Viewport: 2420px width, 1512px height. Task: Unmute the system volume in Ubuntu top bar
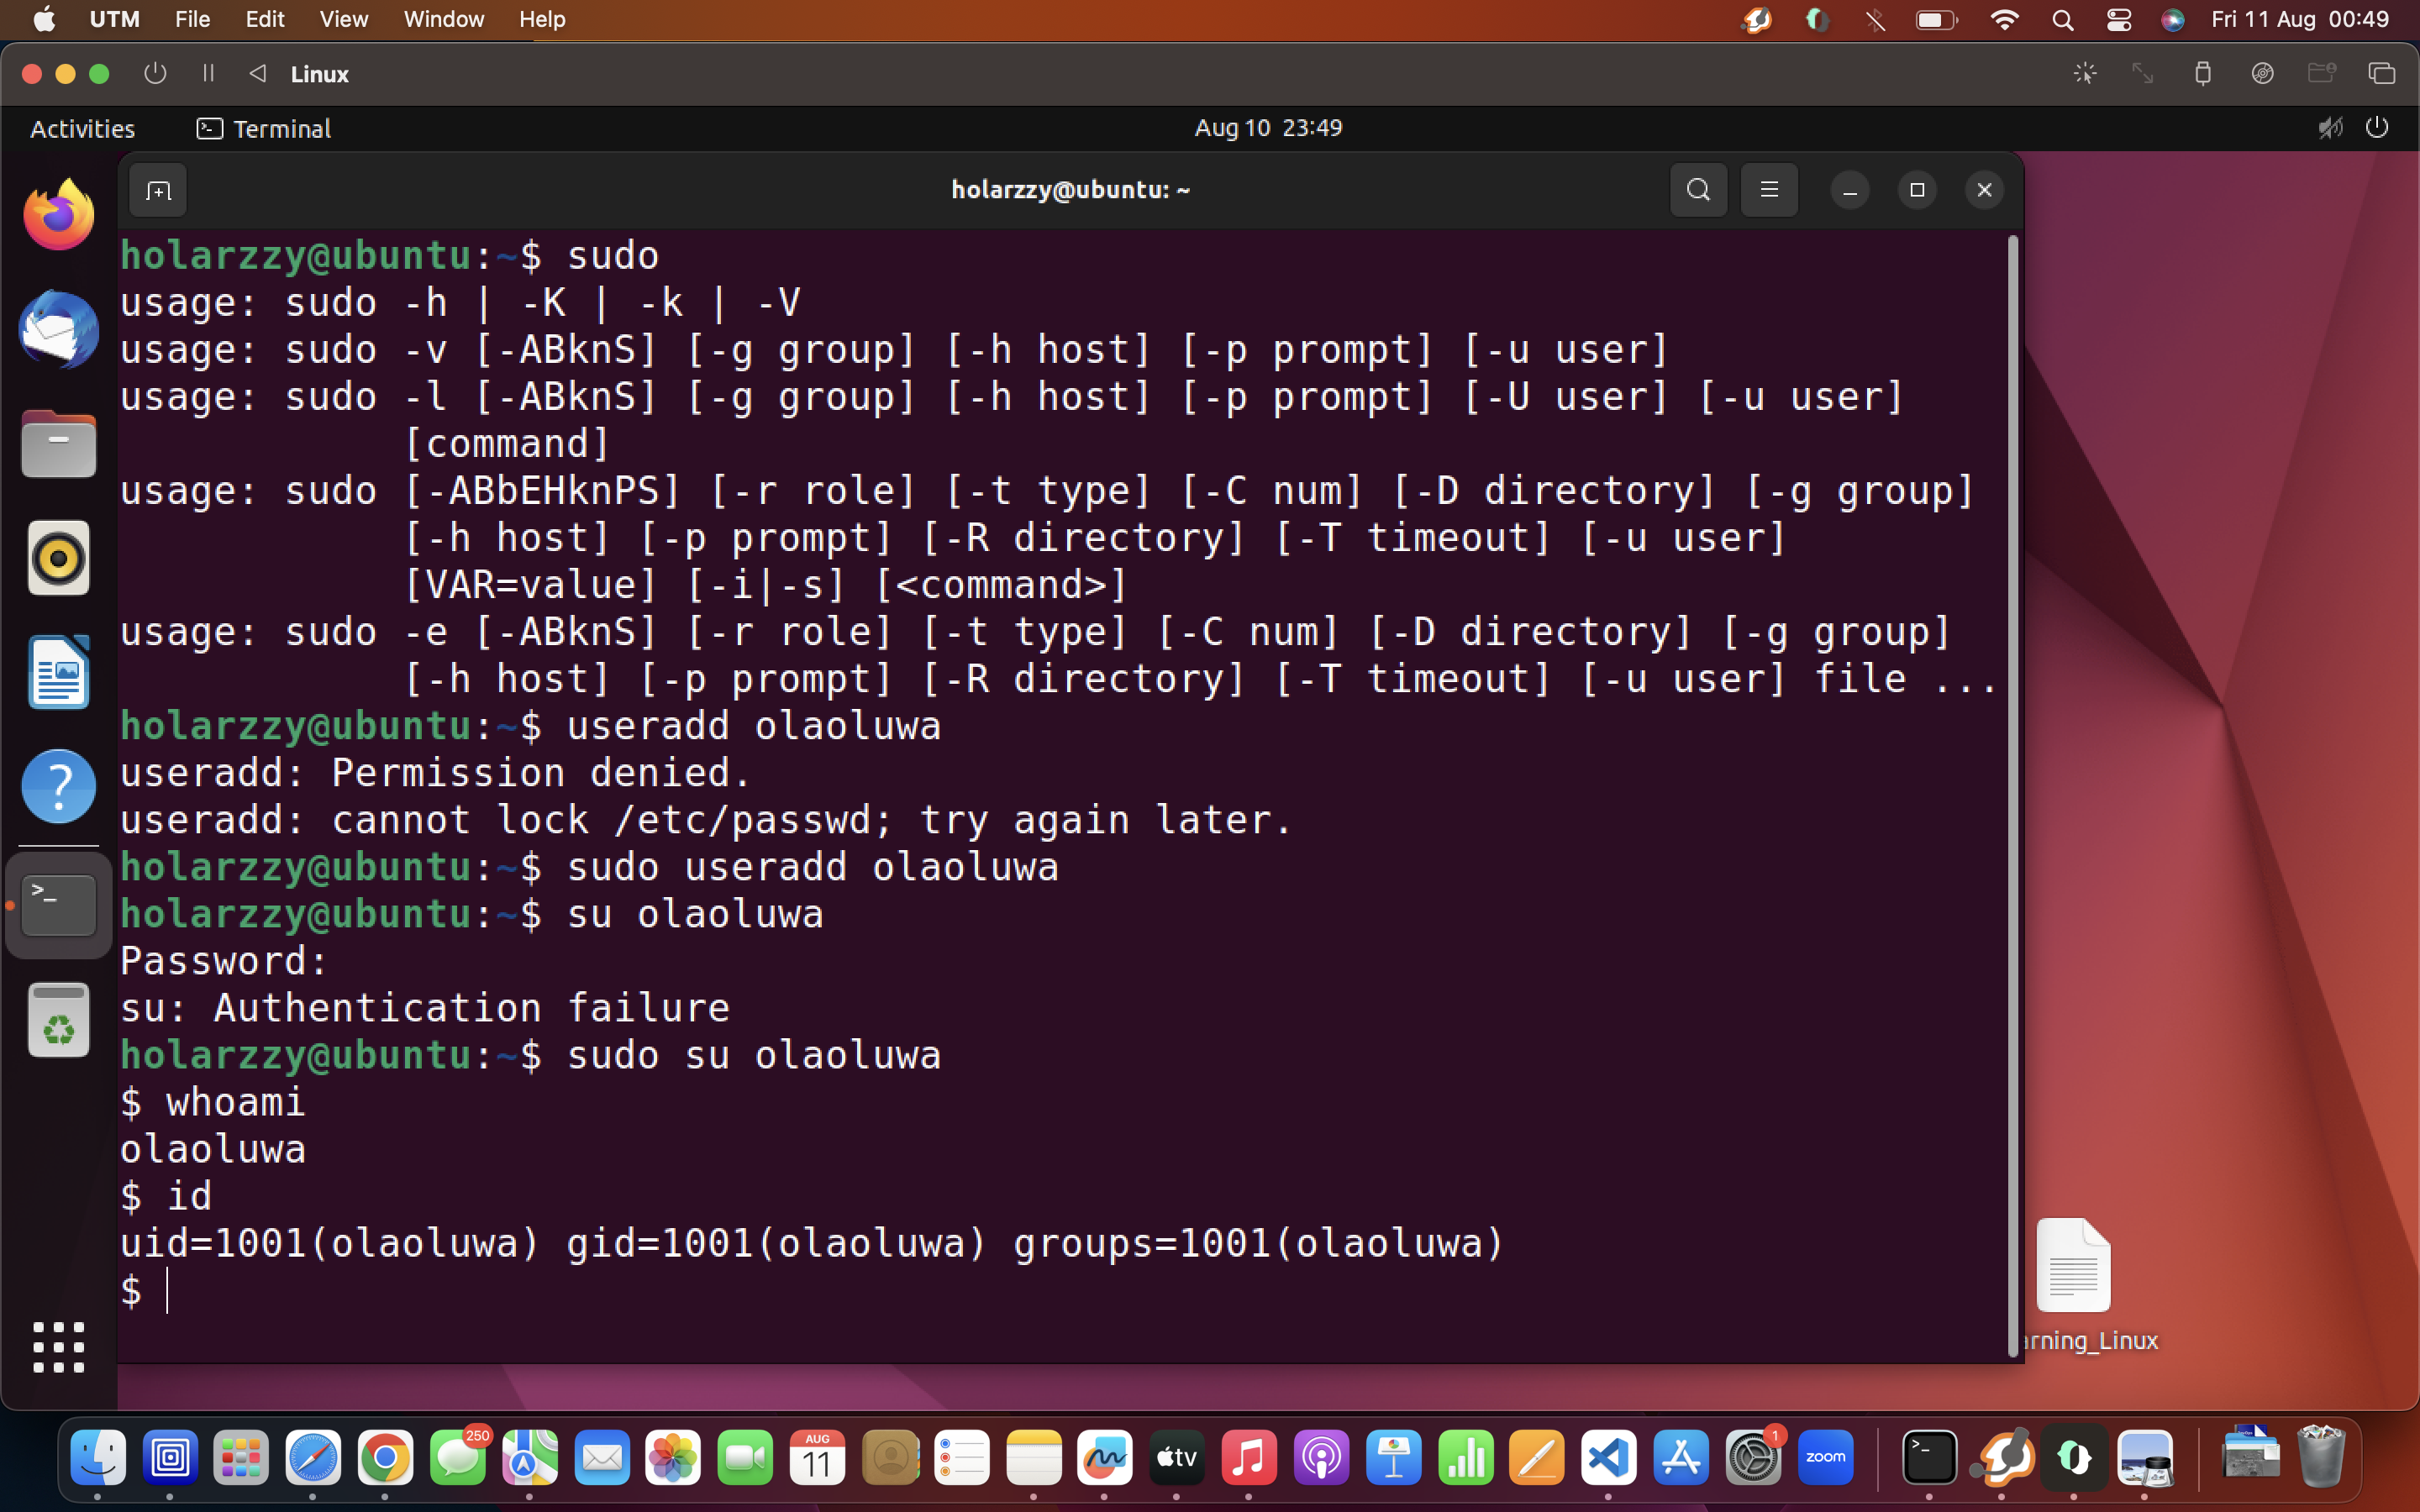pos(2330,127)
